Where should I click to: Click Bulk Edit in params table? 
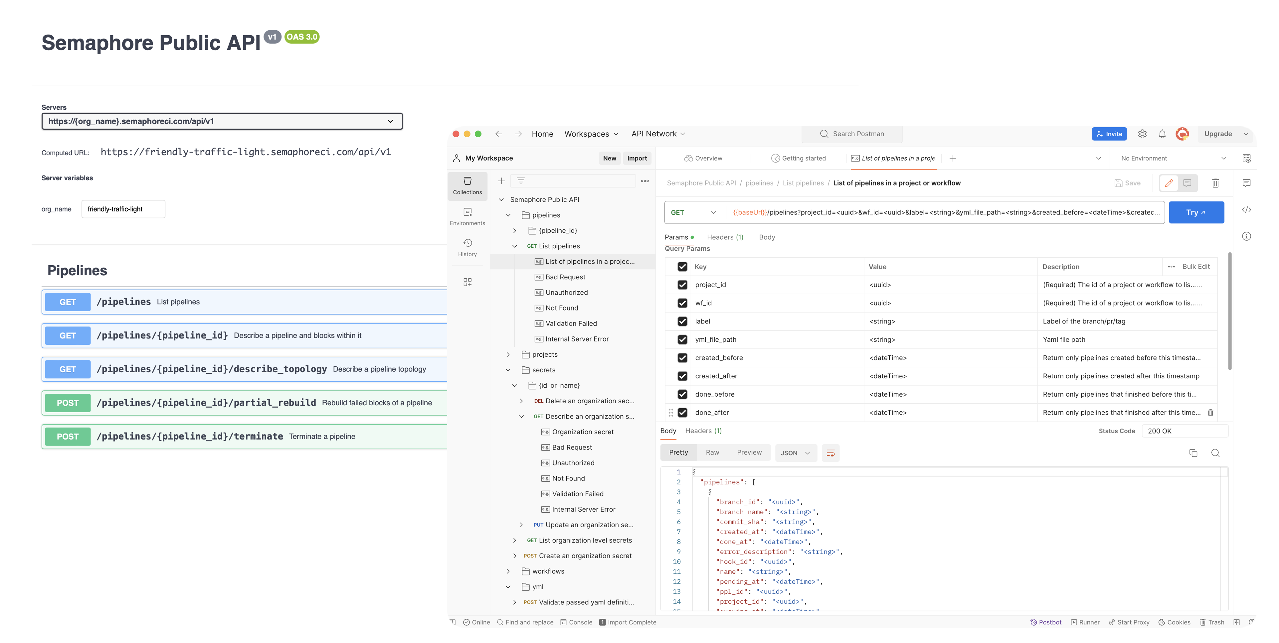point(1195,266)
